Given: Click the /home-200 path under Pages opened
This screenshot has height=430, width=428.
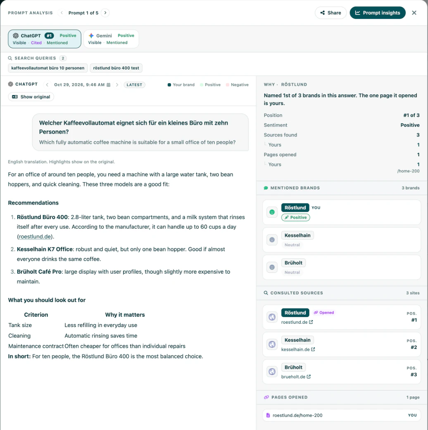Looking at the screenshot, I should tap(408, 171).
